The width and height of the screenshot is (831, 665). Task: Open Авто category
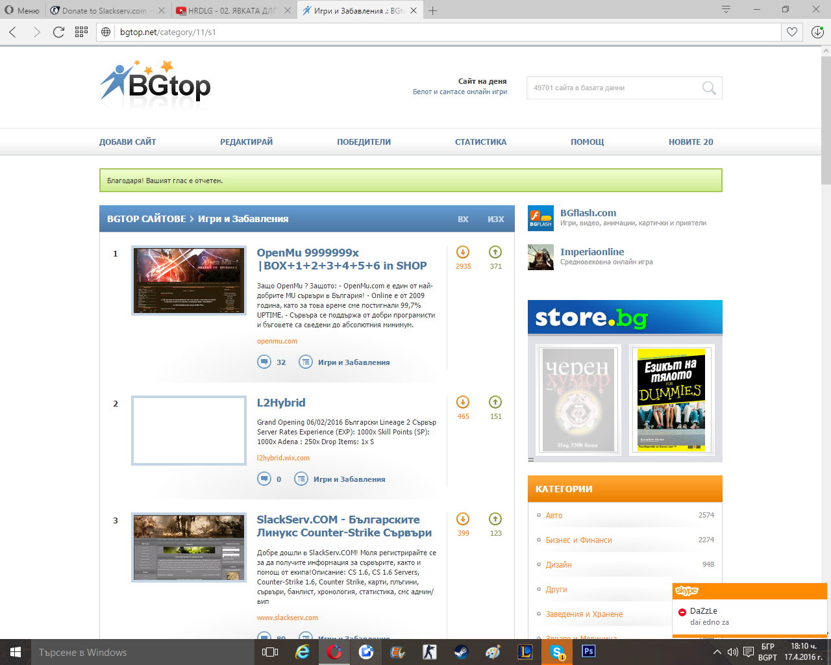point(554,515)
